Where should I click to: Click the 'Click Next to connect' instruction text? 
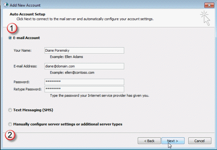tap(85, 19)
